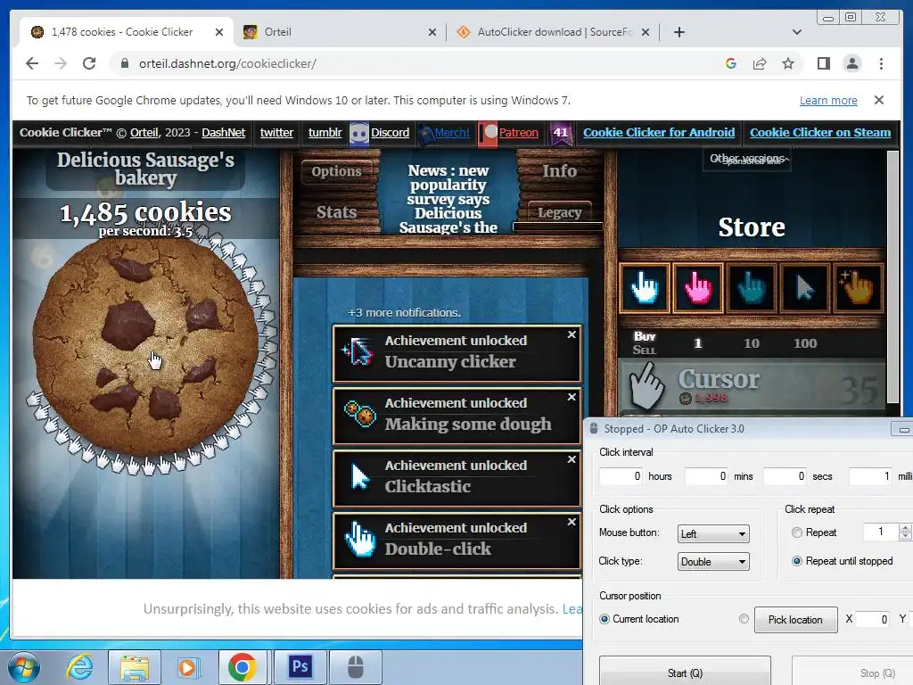Bookmark this page with star icon
The image size is (913, 685).
point(788,63)
